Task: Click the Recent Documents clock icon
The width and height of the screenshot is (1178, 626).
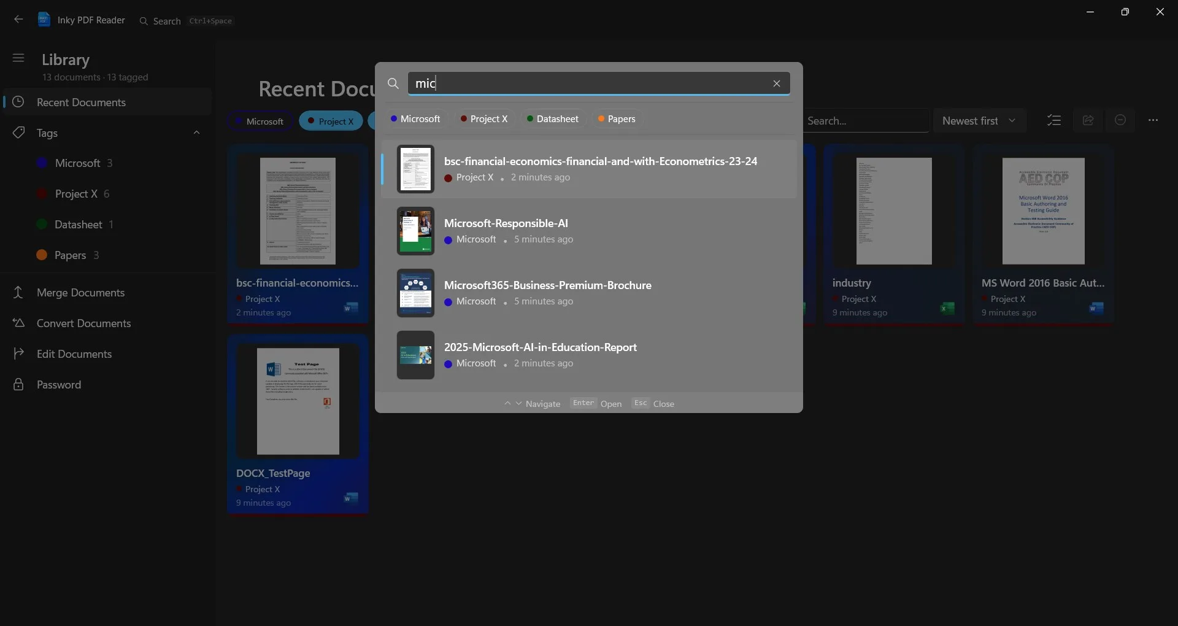Action: [18, 102]
